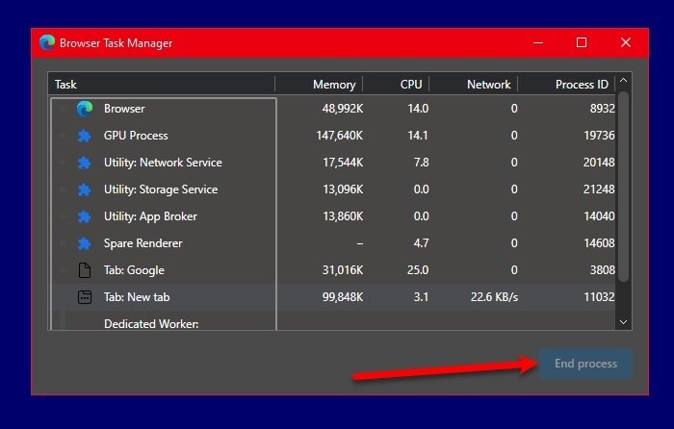
Task: Select the Spare Renderer puzzle icon
Action: (x=84, y=243)
